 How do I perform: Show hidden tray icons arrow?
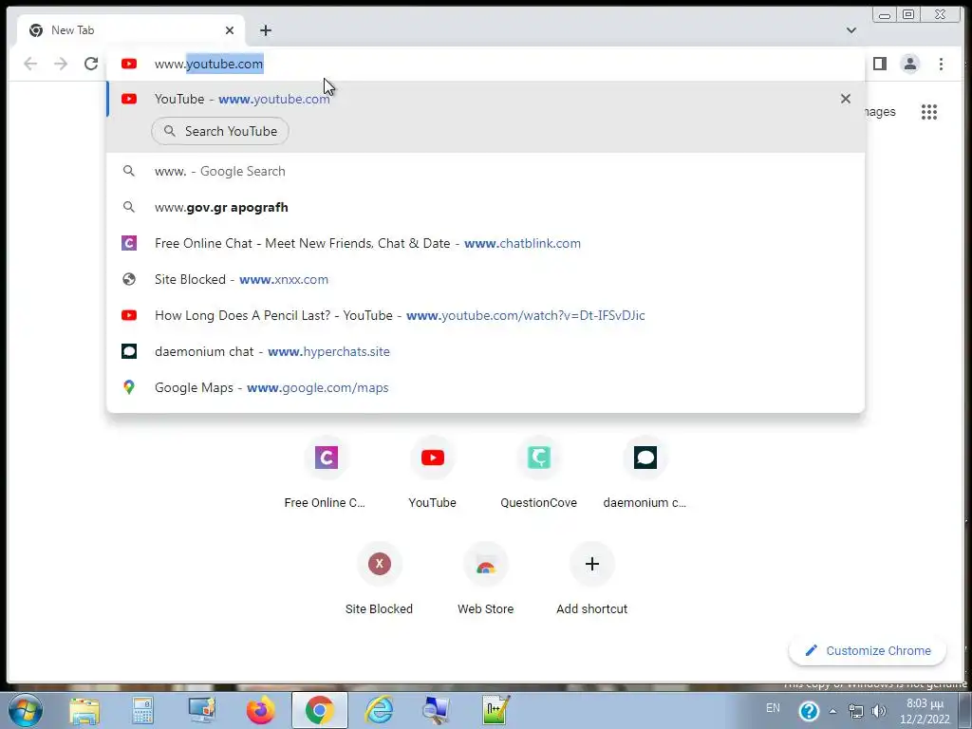click(x=832, y=712)
